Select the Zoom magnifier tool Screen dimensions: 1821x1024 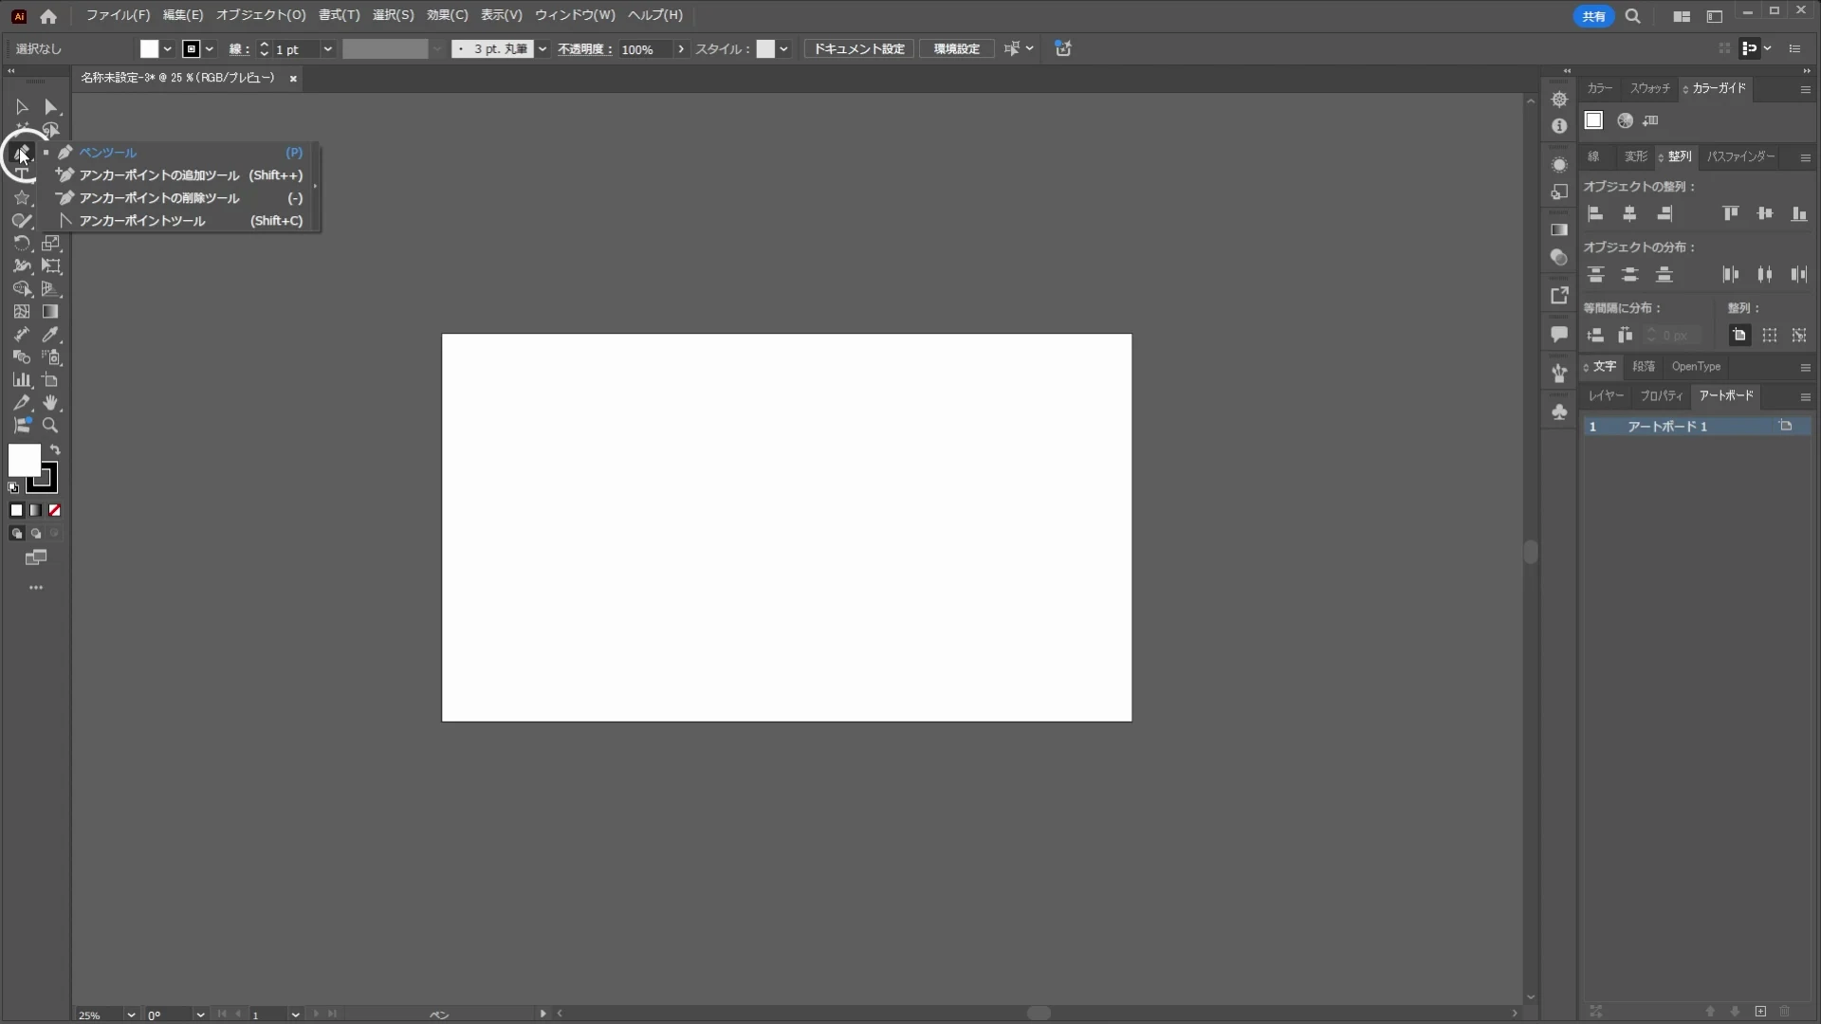click(x=51, y=426)
